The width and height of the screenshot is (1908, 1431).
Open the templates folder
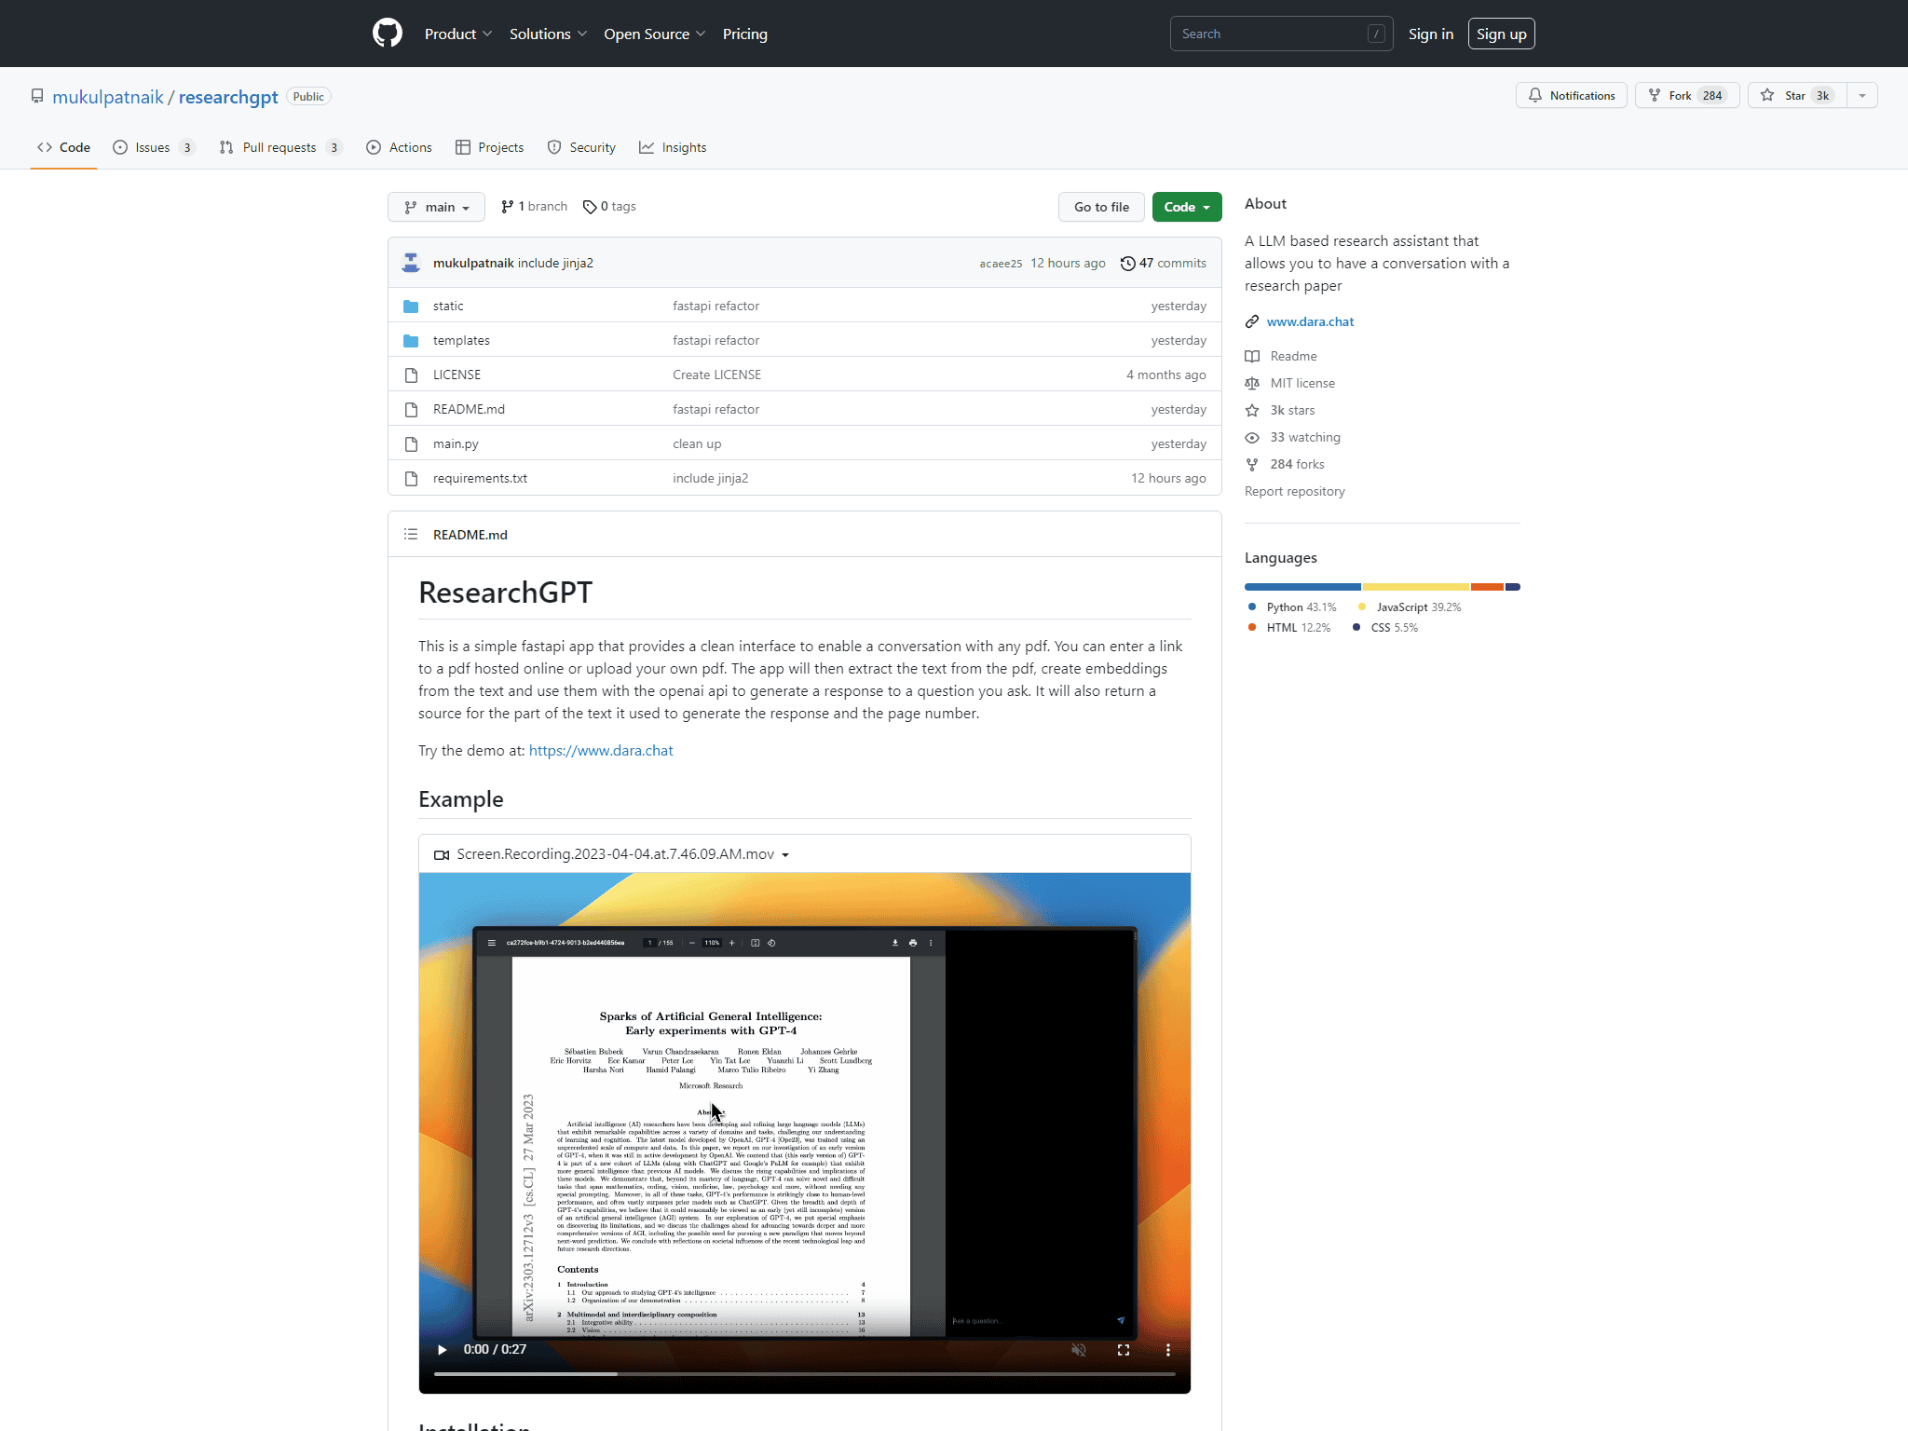tap(461, 340)
